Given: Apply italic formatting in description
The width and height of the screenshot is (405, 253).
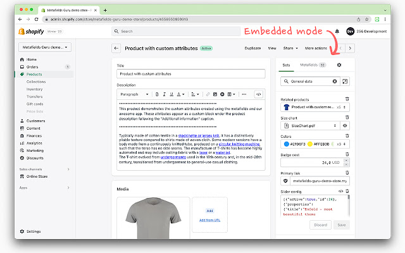Looking at the screenshot, I should (x=165, y=94).
